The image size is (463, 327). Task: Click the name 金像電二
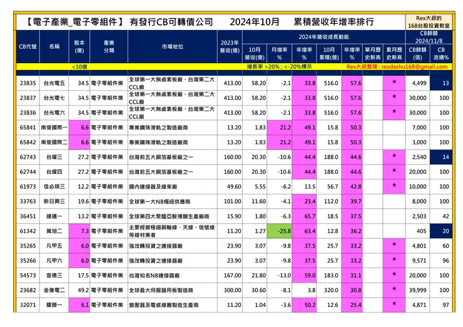click(x=54, y=290)
